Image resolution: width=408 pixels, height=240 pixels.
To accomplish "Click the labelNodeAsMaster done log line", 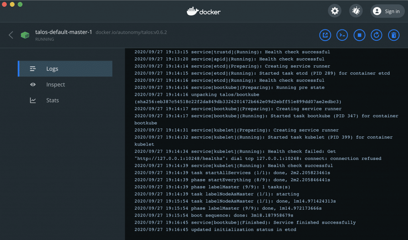I will [235, 201].
